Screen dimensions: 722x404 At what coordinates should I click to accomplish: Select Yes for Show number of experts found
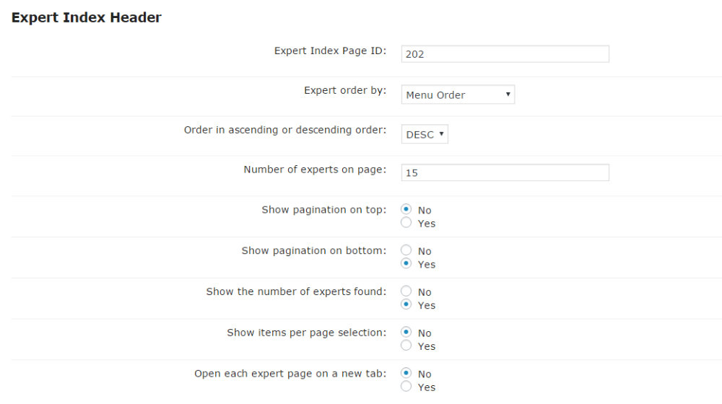point(406,304)
